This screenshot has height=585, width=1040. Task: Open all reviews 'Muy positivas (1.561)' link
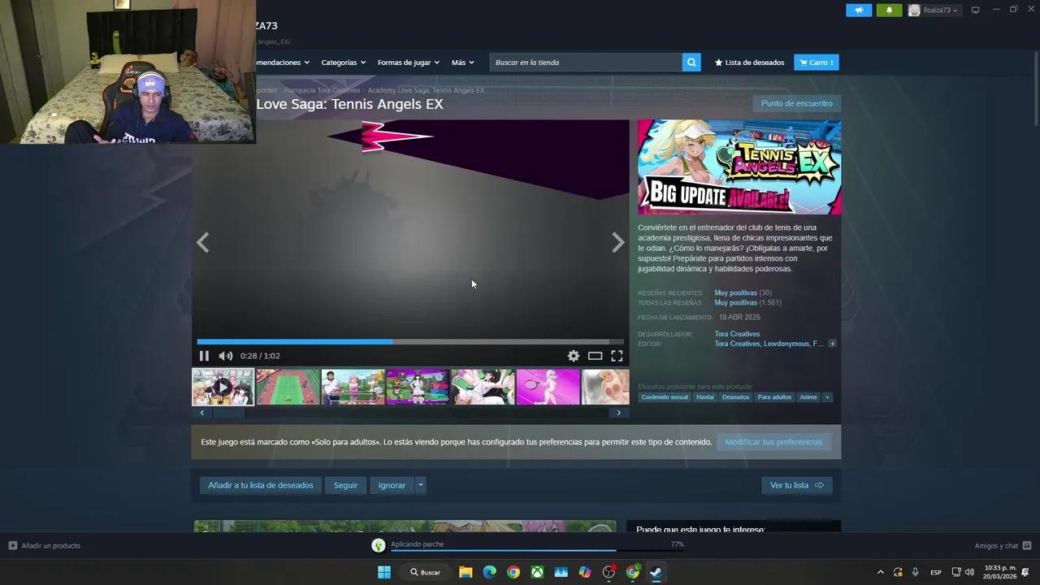[x=747, y=302]
